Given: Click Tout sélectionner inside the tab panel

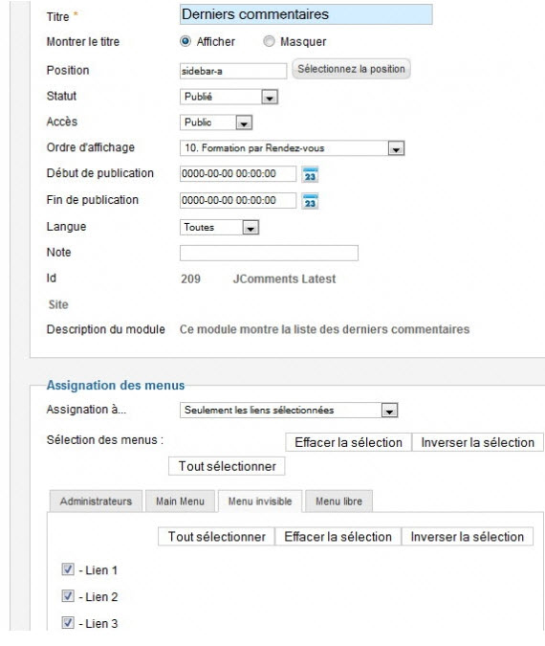Looking at the screenshot, I should [216, 537].
